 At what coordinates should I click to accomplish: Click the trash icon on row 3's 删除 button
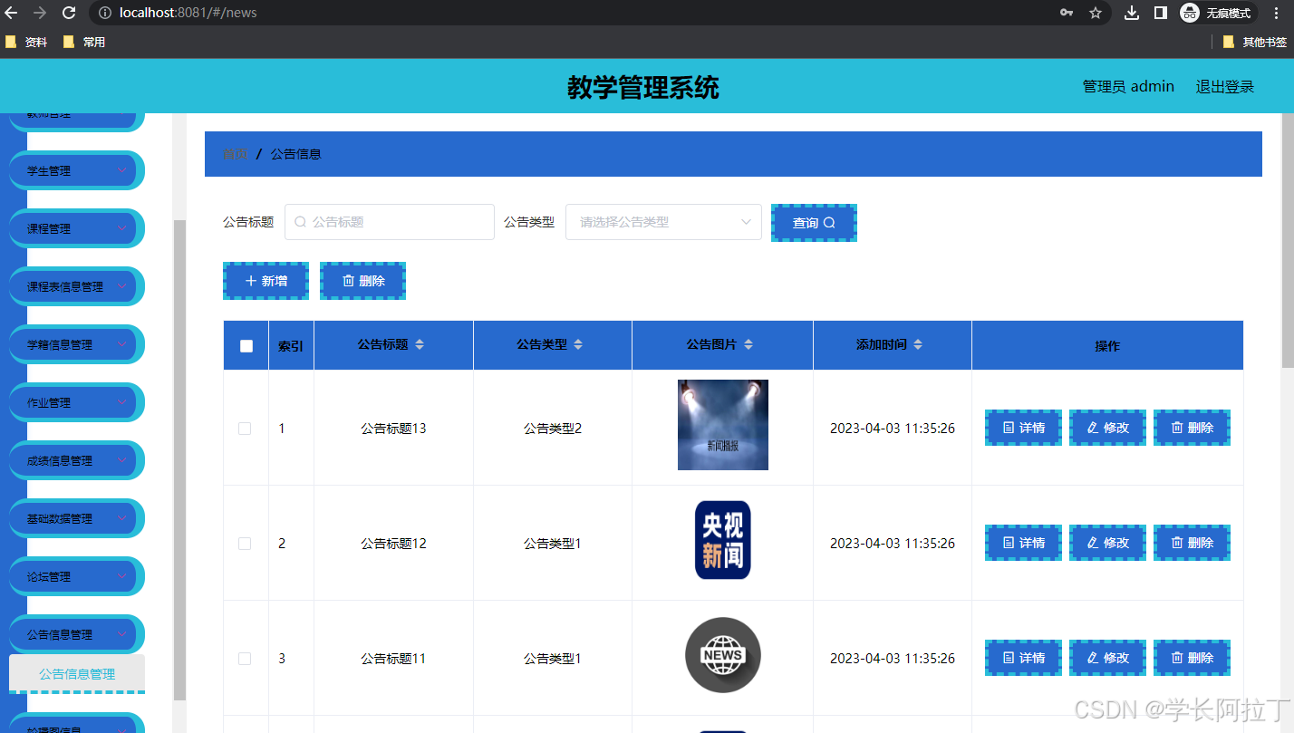[x=1176, y=658]
